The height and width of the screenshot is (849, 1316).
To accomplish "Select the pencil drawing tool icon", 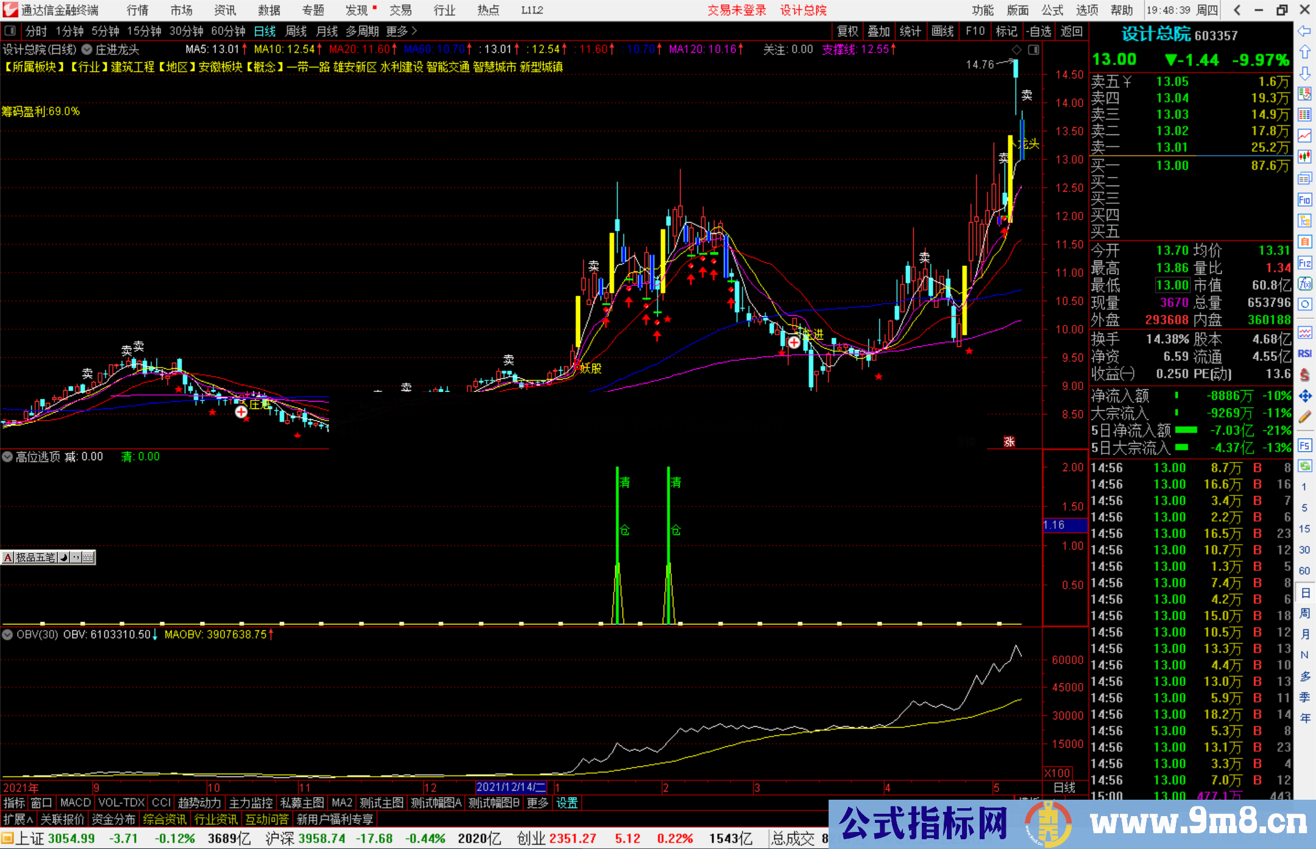I will 1304,417.
